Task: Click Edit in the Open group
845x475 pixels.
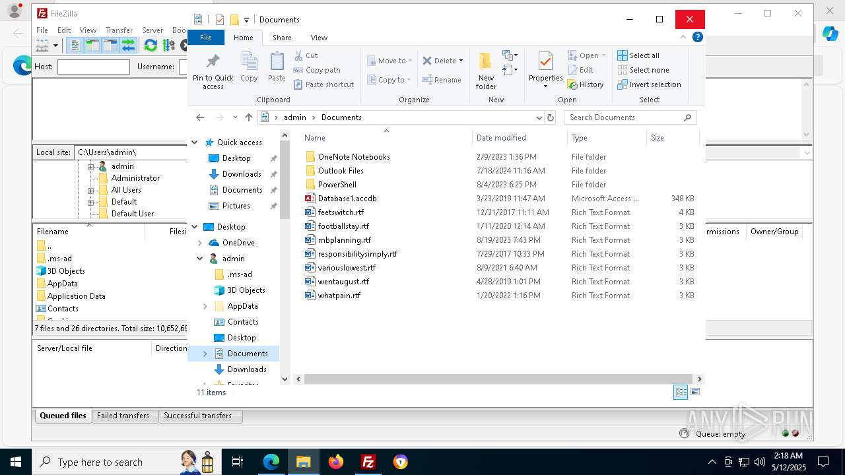Action: coord(580,70)
